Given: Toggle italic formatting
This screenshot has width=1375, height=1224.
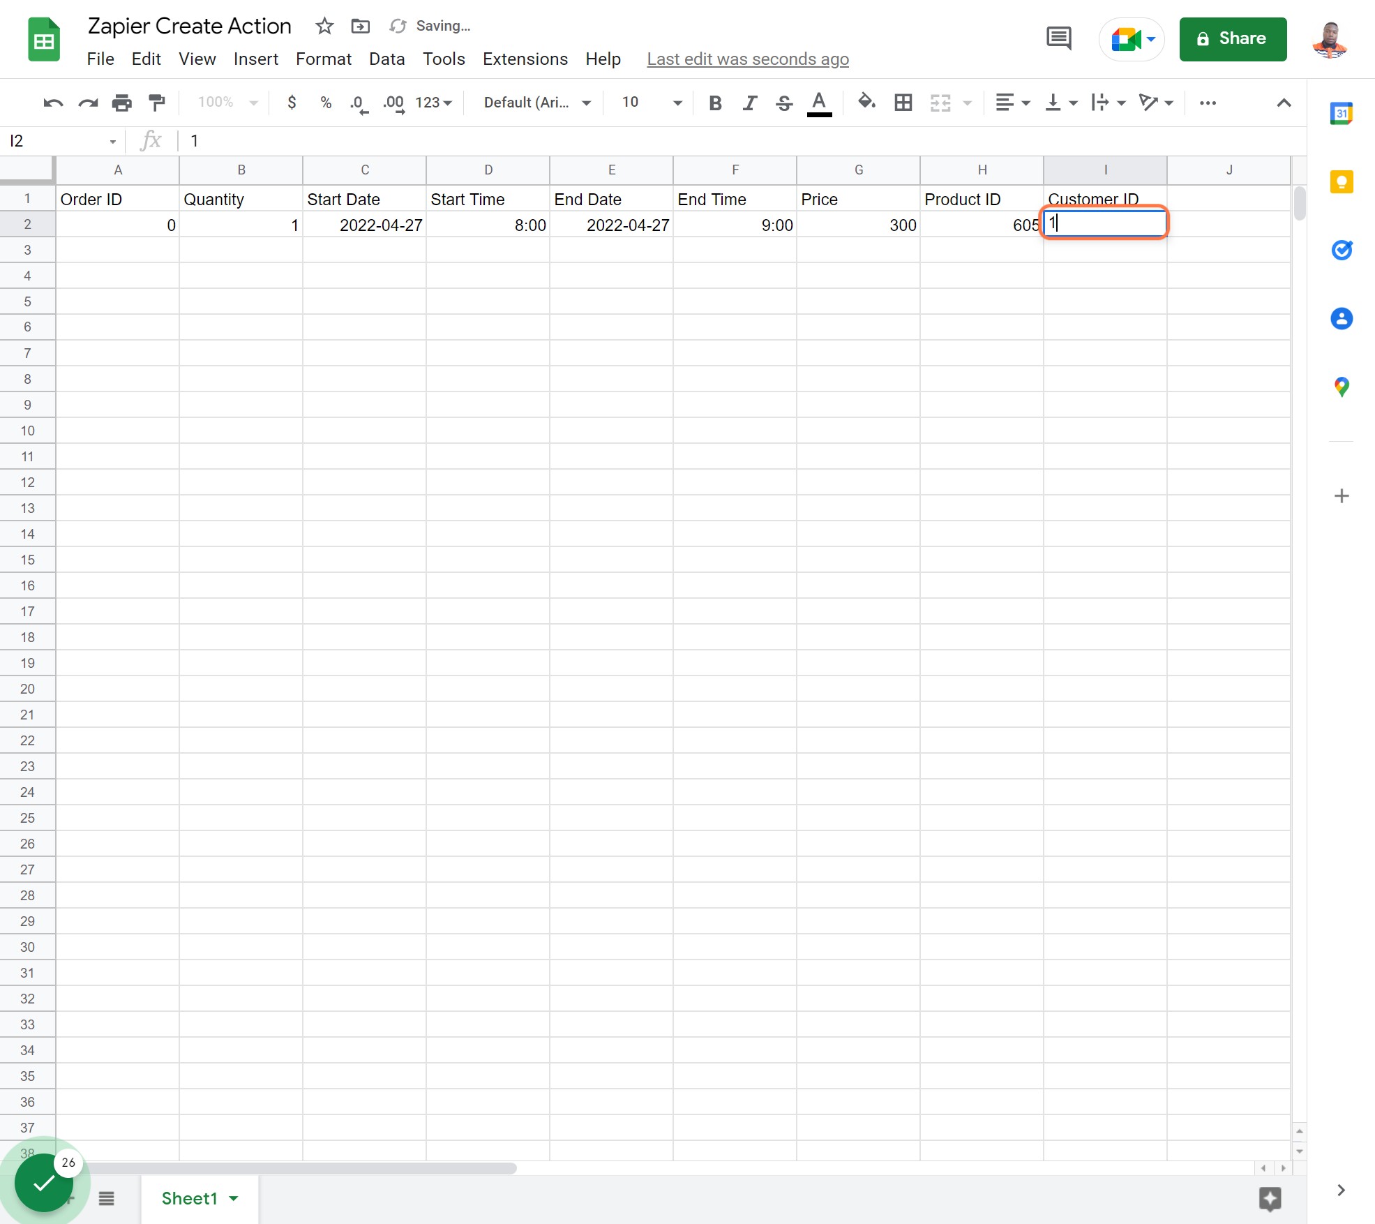Looking at the screenshot, I should point(749,103).
